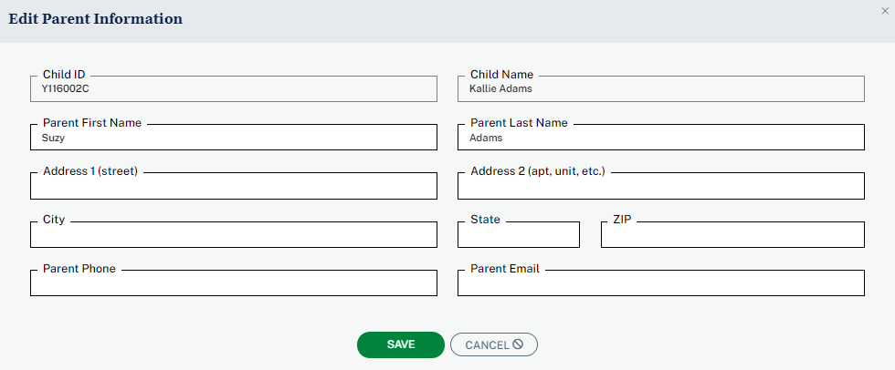Click the read-only Child ID field
Viewport: 895px width, 370px height.
[234, 89]
